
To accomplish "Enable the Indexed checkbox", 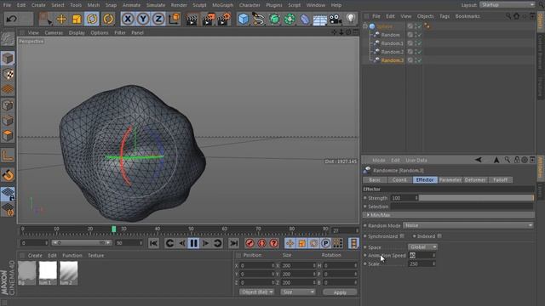I will click(439, 236).
